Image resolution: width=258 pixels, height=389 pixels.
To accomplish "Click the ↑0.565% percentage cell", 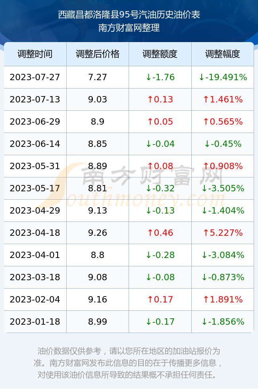I will [x=223, y=121].
